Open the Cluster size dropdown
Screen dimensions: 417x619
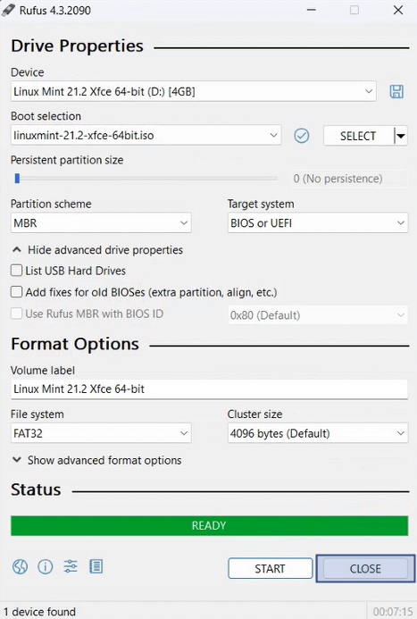[x=318, y=433]
